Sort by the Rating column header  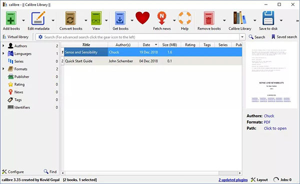[190, 45]
